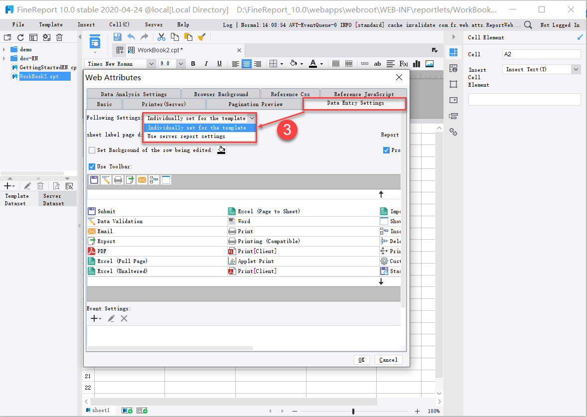The width and height of the screenshot is (587, 417).
Task: Click the Undo arrow icon
Action: (x=131, y=37)
